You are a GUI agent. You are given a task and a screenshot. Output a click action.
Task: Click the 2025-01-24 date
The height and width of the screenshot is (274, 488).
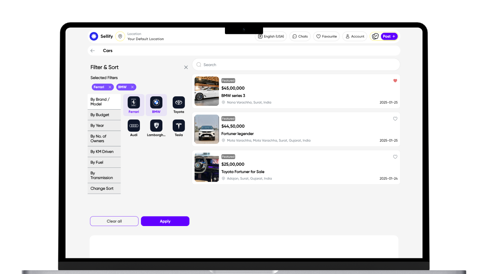click(x=388, y=178)
